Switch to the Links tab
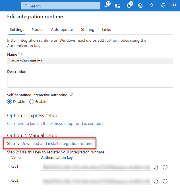Viewport: 180px width, 194px height. (x=107, y=29)
